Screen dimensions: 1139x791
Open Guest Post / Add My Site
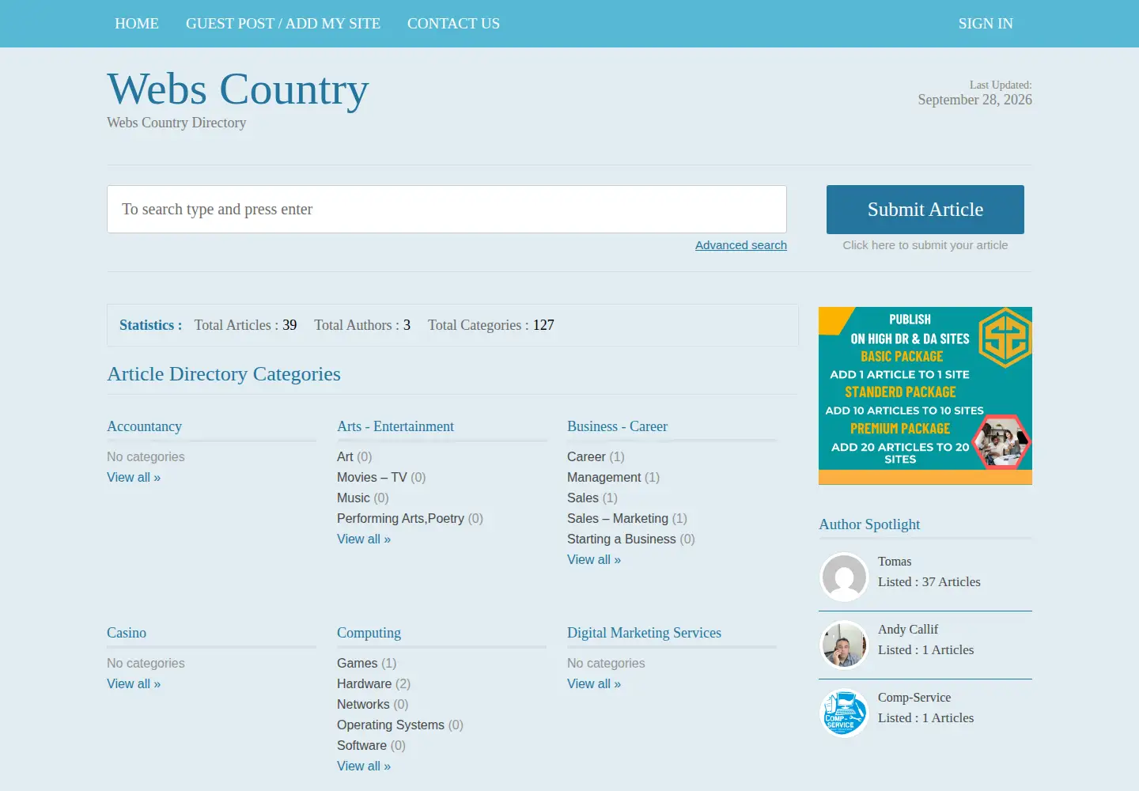tap(283, 24)
